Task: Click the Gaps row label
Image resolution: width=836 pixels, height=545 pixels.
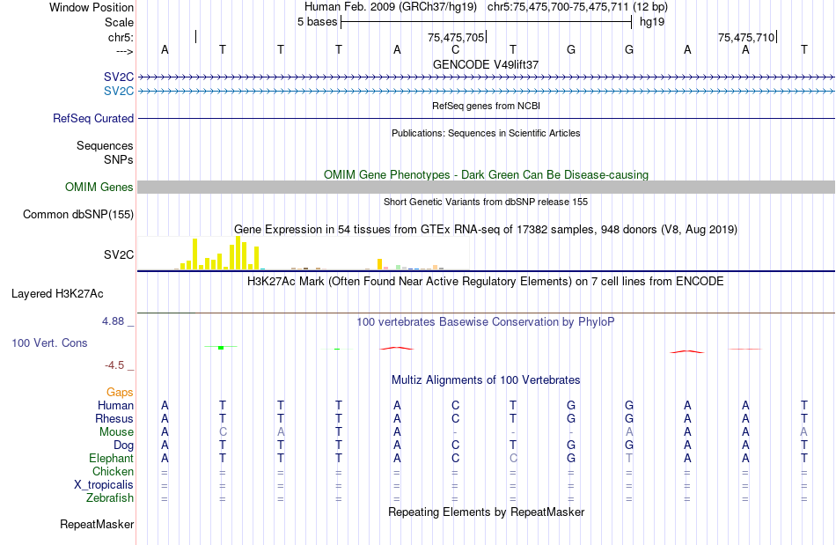Action: coord(120,392)
